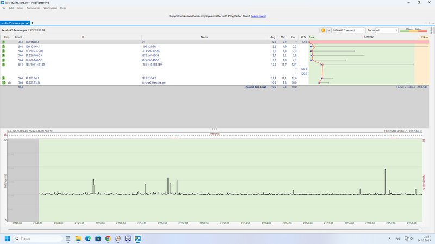Image resolution: width=435 pixels, height=244 pixels.
Task: Click the PL% column header
Action: [x=303, y=37]
